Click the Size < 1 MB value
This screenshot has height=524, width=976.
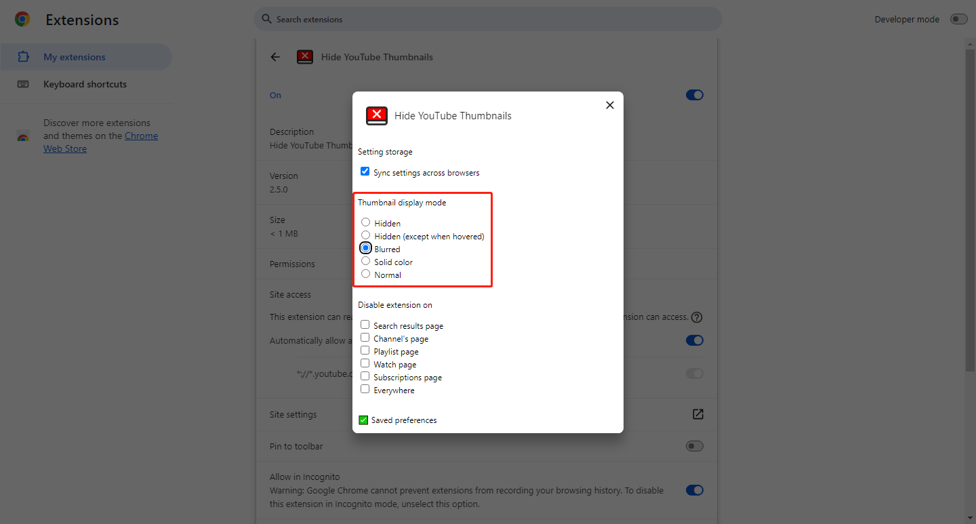[283, 233]
